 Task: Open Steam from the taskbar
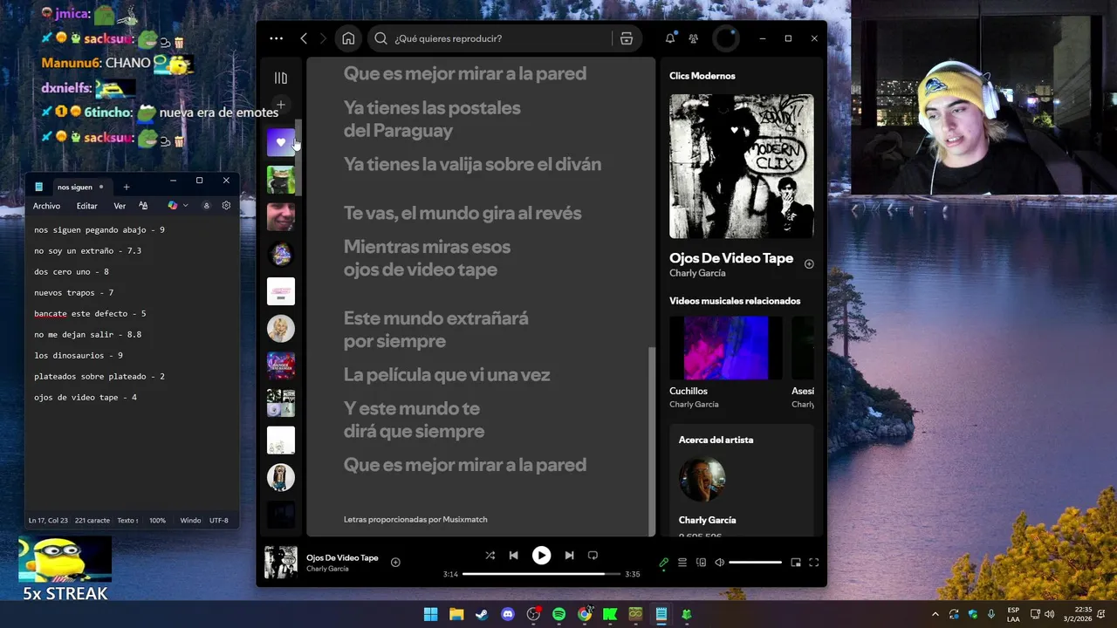point(482,615)
